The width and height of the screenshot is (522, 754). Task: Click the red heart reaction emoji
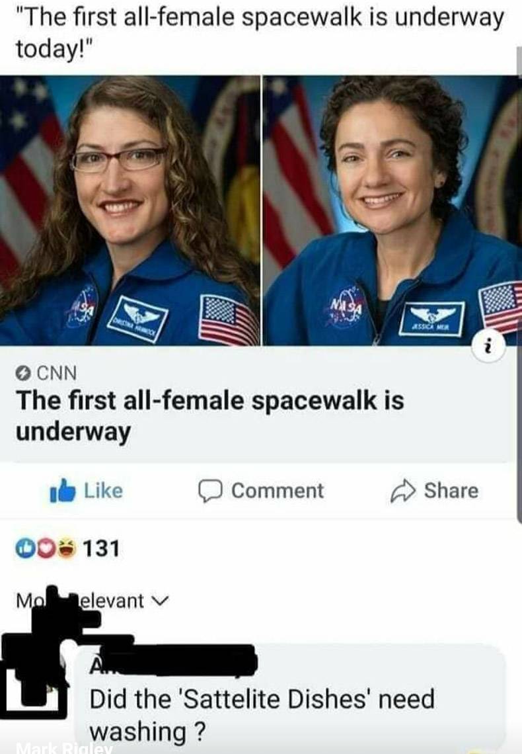click(x=45, y=548)
